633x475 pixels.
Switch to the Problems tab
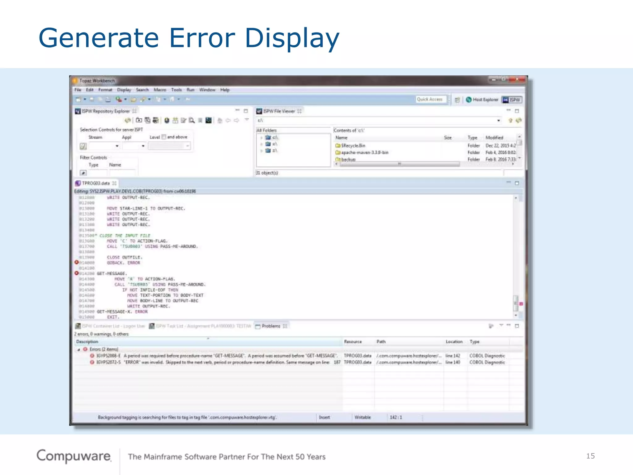click(x=271, y=326)
